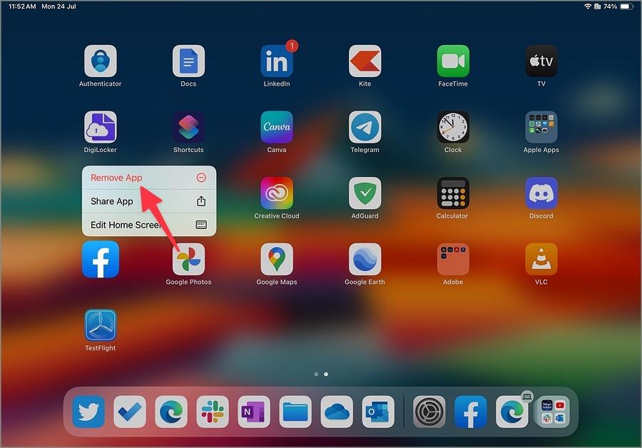Open Twitter from the dock
The width and height of the screenshot is (642, 448).
pos(88,412)
